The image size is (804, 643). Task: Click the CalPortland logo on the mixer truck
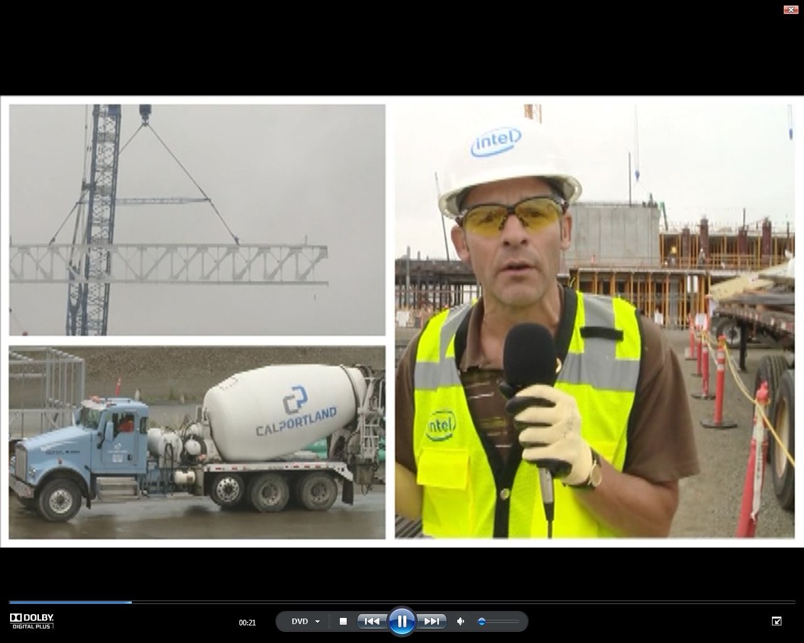[295, 412]
